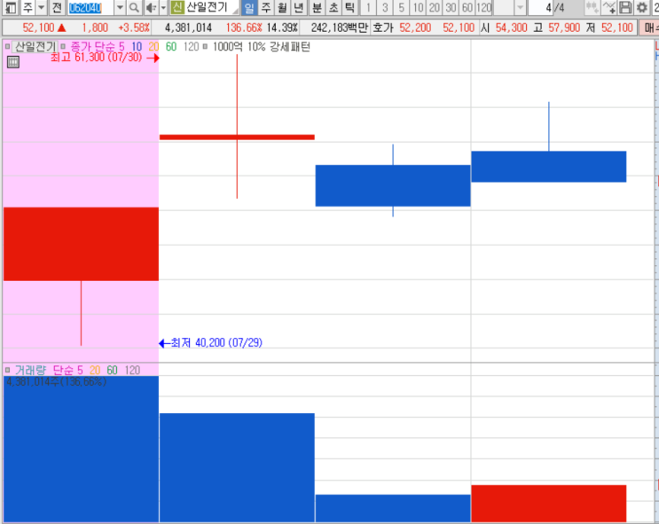Click the 1000억 10% 강세패턴 indicator label
Viewport: 659px width, 524px height.
click(x=262, y=46)
